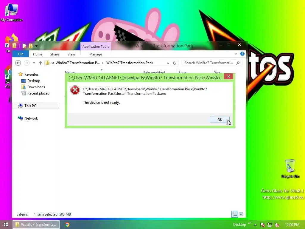Image resolution: width=305 pixels, height=229 pixels.
Task: Select Network in the navigation pane
Action: tap(31, 118)
